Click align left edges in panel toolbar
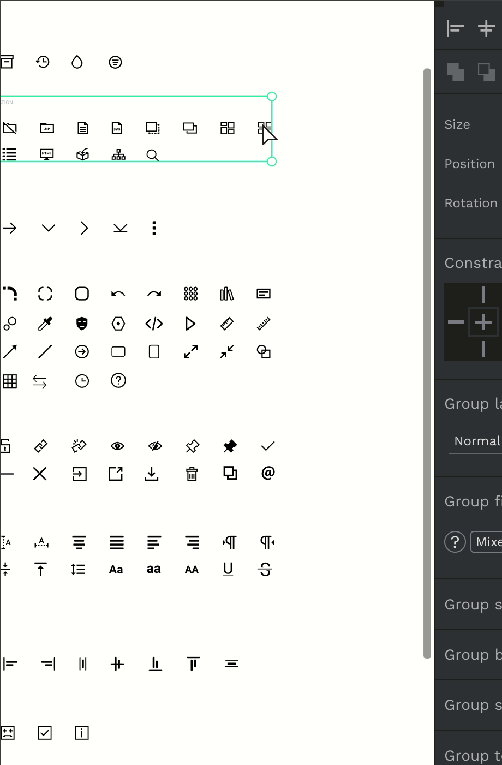 [455, 28]
